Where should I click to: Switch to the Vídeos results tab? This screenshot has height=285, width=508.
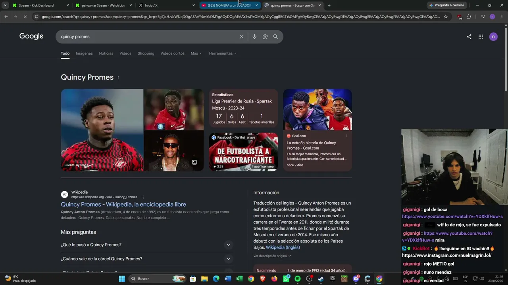[x=125, y=53]
